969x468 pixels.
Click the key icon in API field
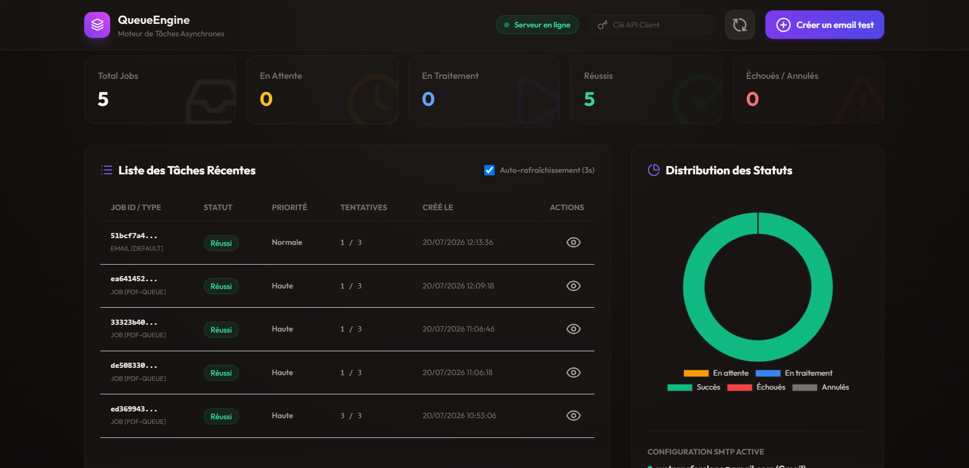[603, 25]
